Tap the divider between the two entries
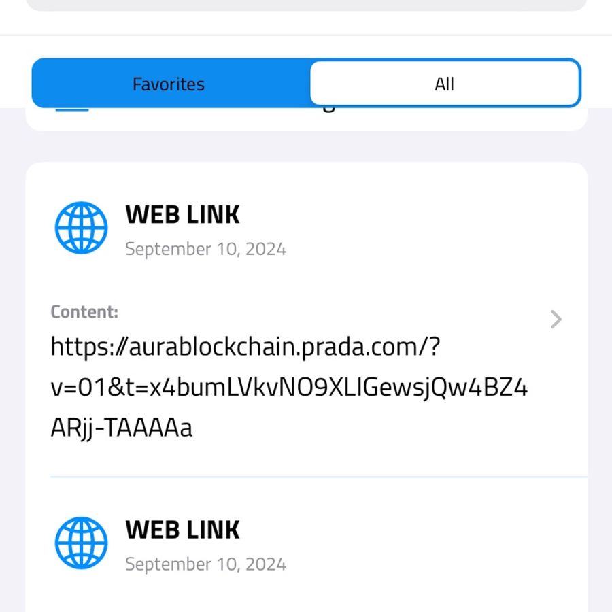This screenshot has height=612, width=612. click(319, 477)
